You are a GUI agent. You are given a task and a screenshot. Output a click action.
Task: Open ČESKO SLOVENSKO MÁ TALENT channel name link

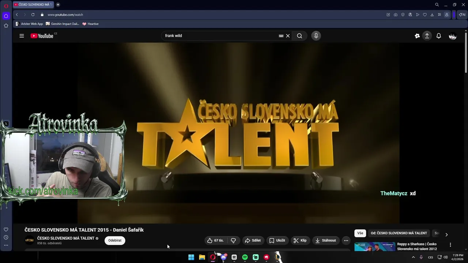pos(66,238)
